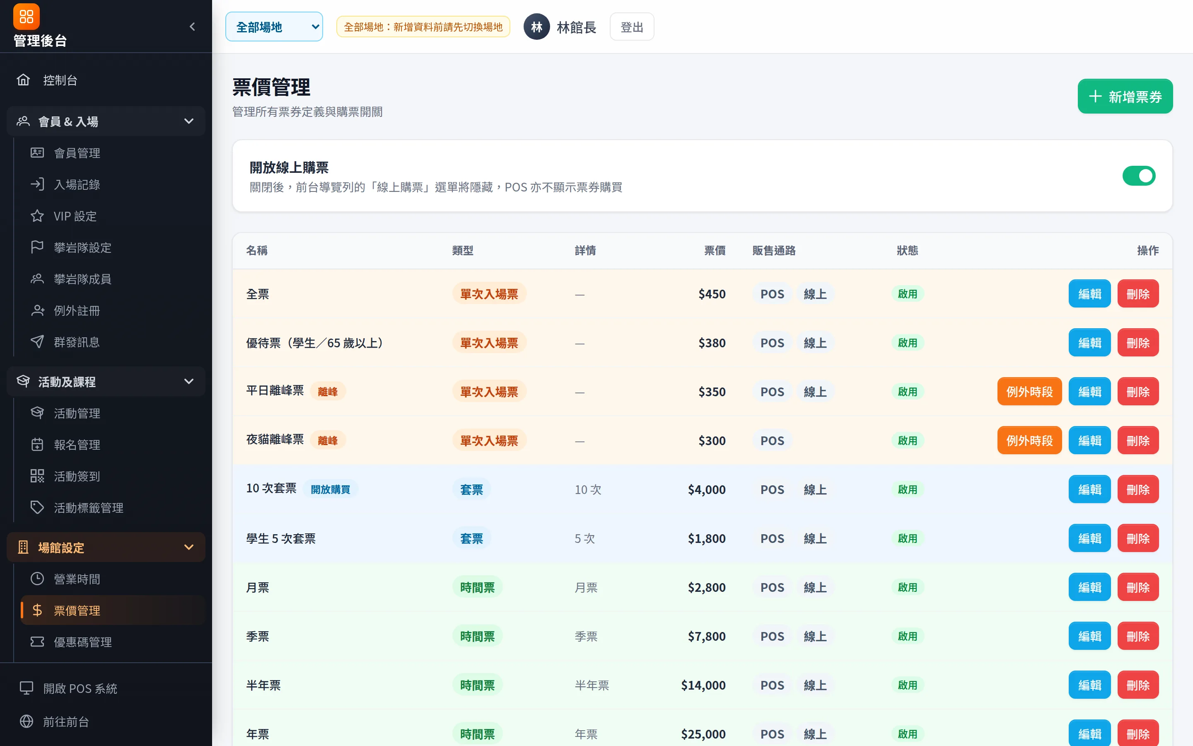Screen dimensions: 1193x746
Task: Click the 開放購買 badge on 10 次套票
Action: pos(330,489)
